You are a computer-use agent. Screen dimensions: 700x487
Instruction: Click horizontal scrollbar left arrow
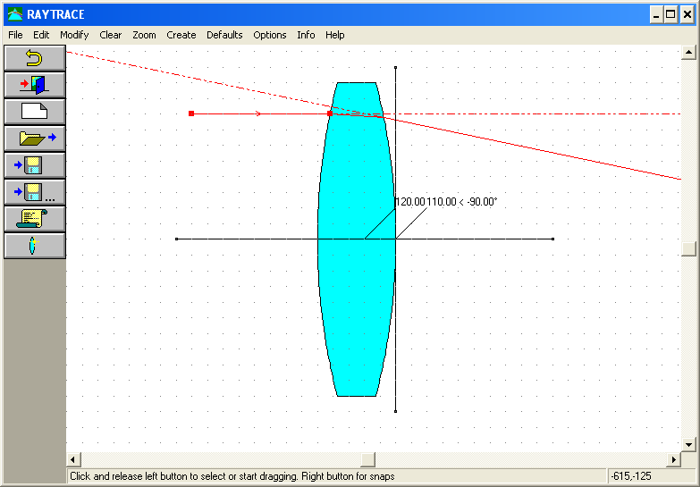pos(73,459)
